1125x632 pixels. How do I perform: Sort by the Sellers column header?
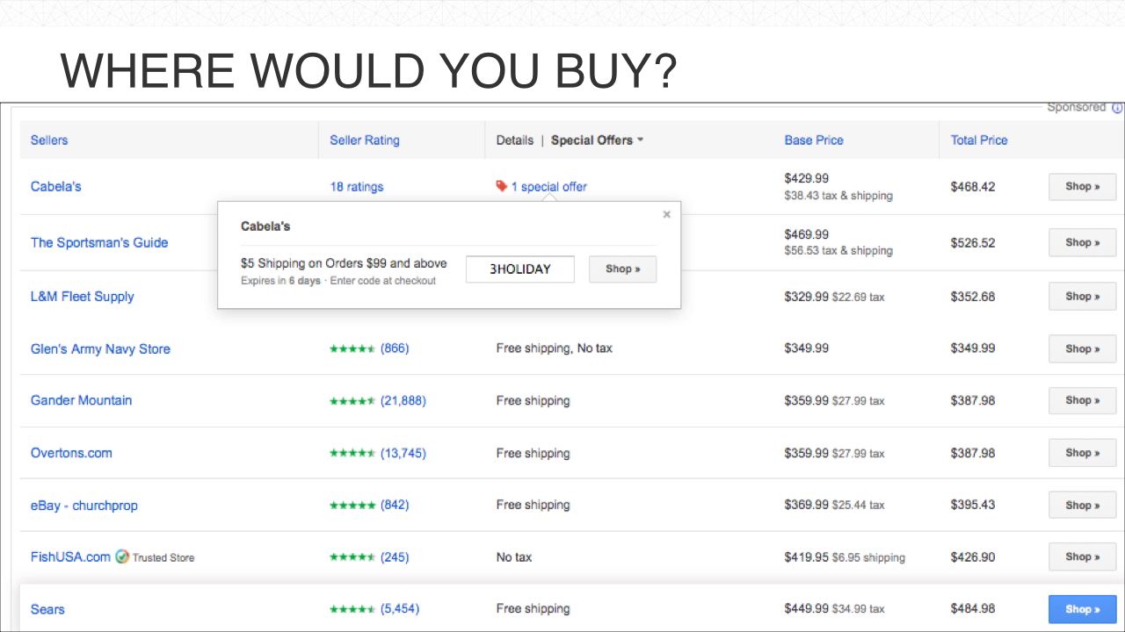(x=49, y=140)
